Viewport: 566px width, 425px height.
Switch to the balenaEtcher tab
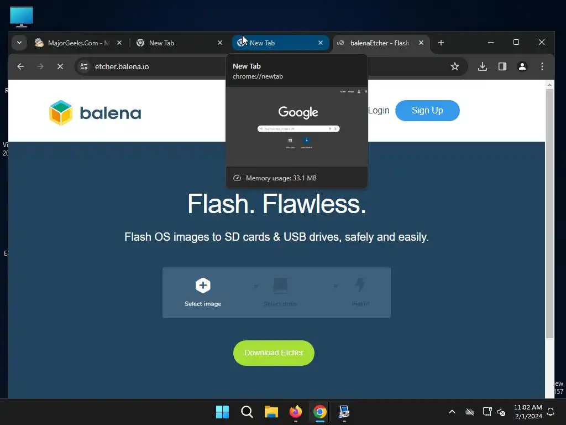click(375, 43)
